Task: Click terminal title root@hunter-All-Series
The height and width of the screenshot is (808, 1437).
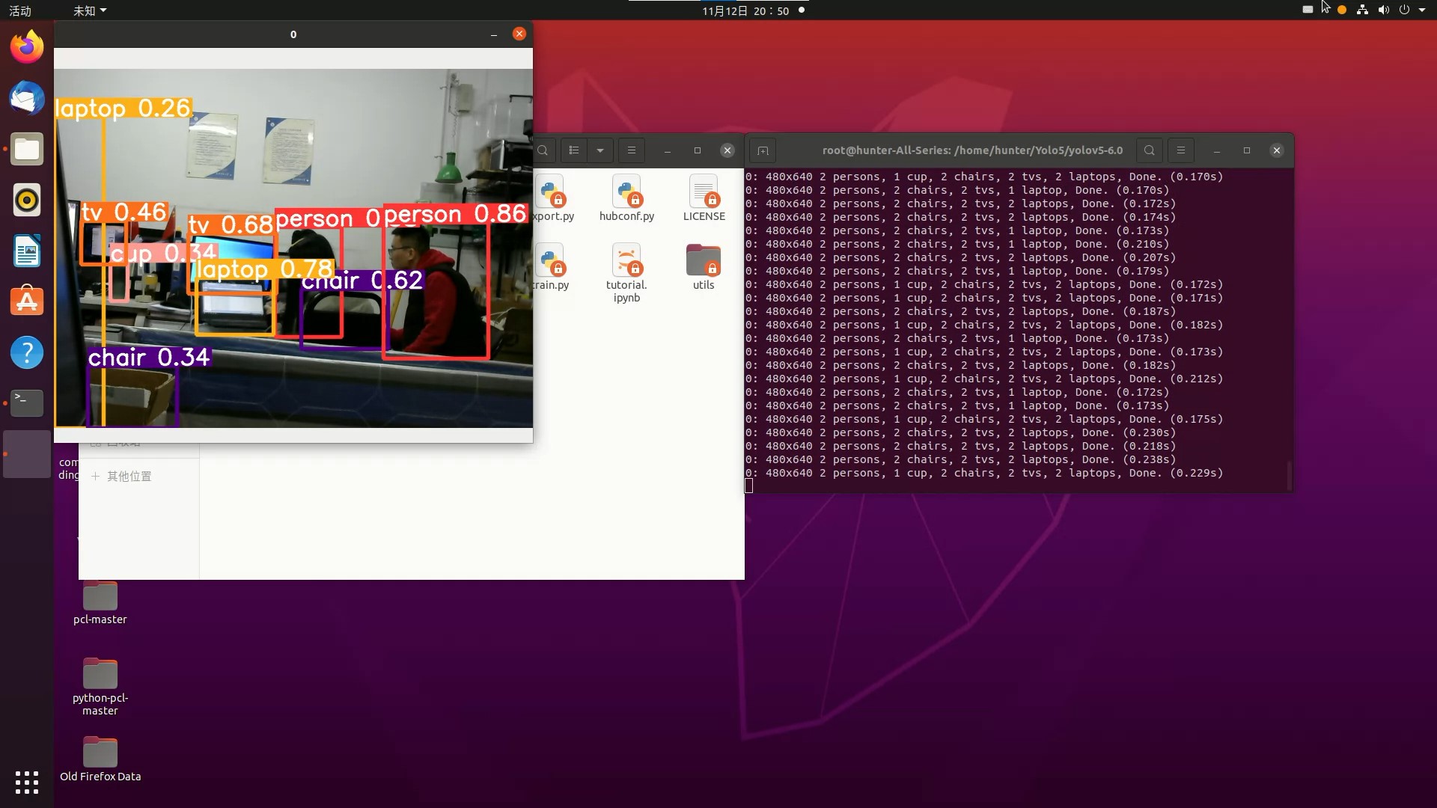Action: [972, 150]
